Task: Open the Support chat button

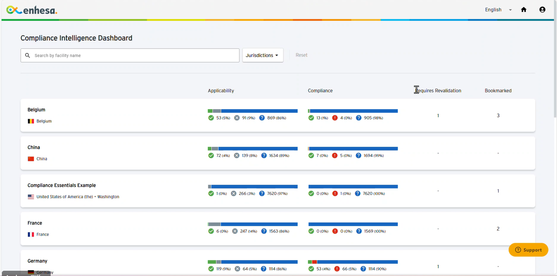Action: 528,250
